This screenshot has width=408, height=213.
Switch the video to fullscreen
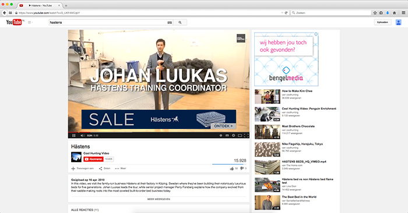(x=246, y=135)
